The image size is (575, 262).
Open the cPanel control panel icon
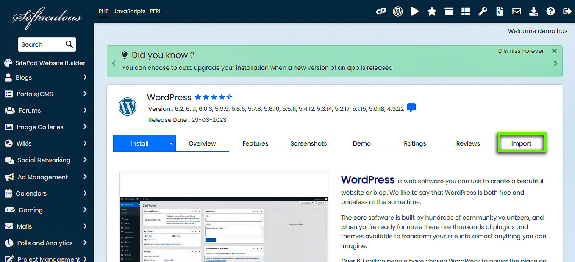click(x=381, y=11)
